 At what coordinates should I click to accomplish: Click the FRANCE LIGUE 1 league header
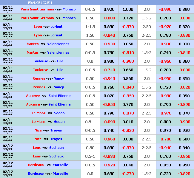40,3
